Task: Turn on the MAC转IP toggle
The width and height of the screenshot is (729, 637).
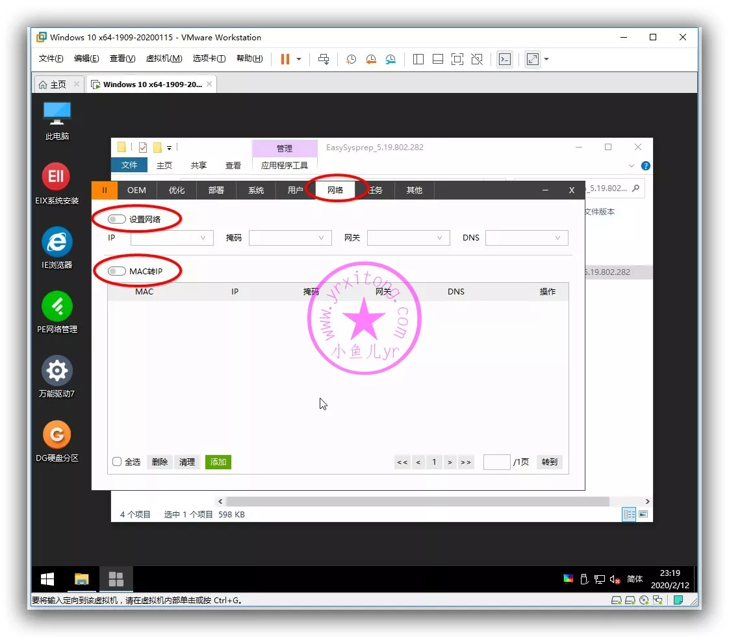Action: click(x=117, y=271)
